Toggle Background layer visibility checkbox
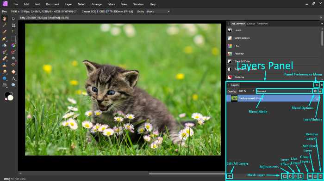Image resolution: width=324 pixels, height=181 pixels. [318, 98]
